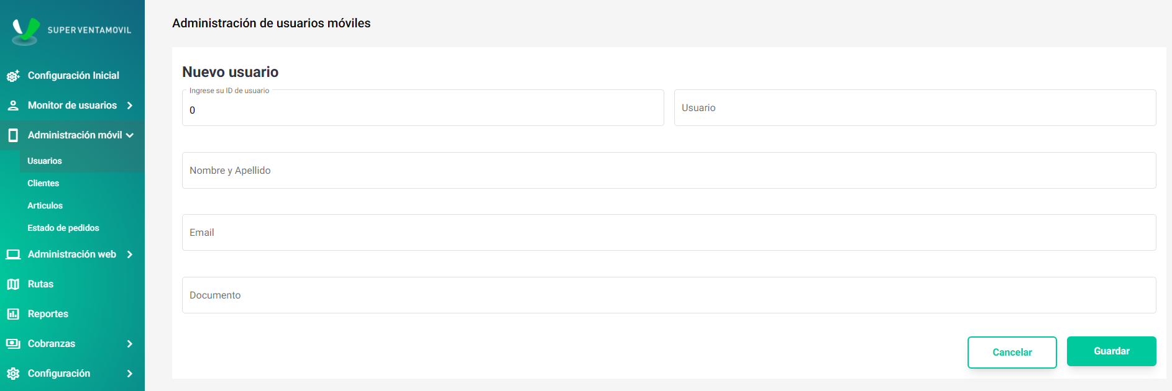Expand the Configuración submenu chevron
The height and width of the screenshot is (391, 1172).
130,374
